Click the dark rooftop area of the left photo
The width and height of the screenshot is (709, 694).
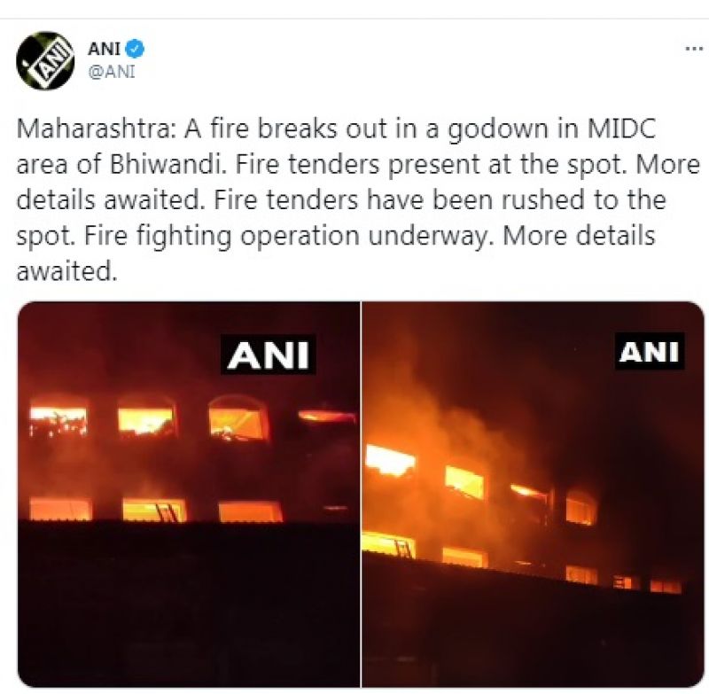[189, 604]
